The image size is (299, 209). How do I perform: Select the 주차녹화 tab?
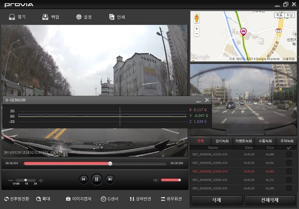287,141
